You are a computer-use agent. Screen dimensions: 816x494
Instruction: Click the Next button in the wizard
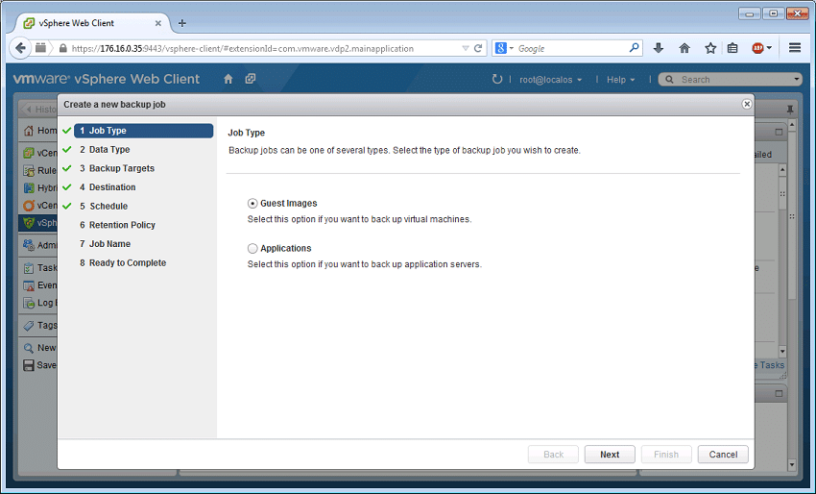tap(610, 455)
